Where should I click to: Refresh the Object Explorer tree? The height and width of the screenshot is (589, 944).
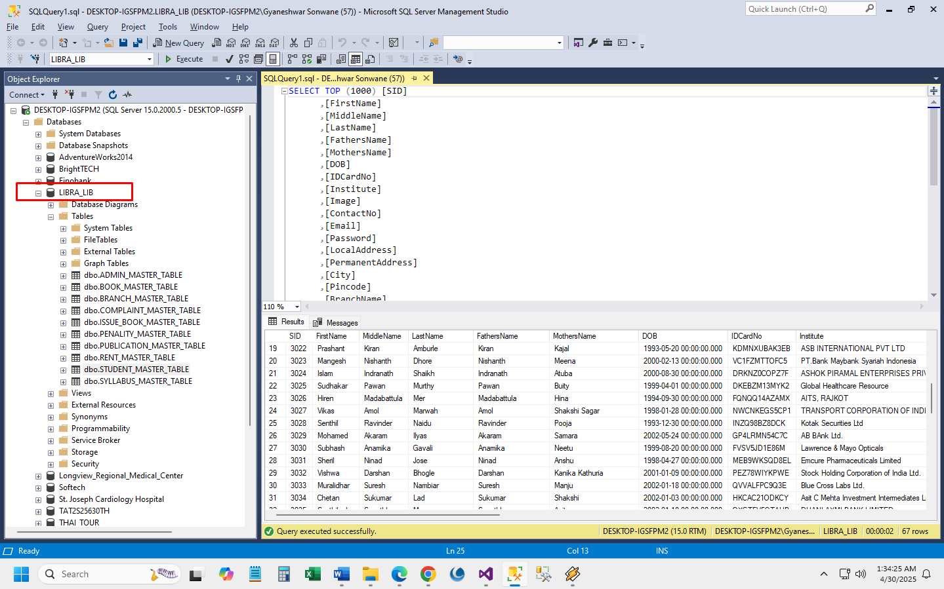pyautogui.click(x=113, y=94)
